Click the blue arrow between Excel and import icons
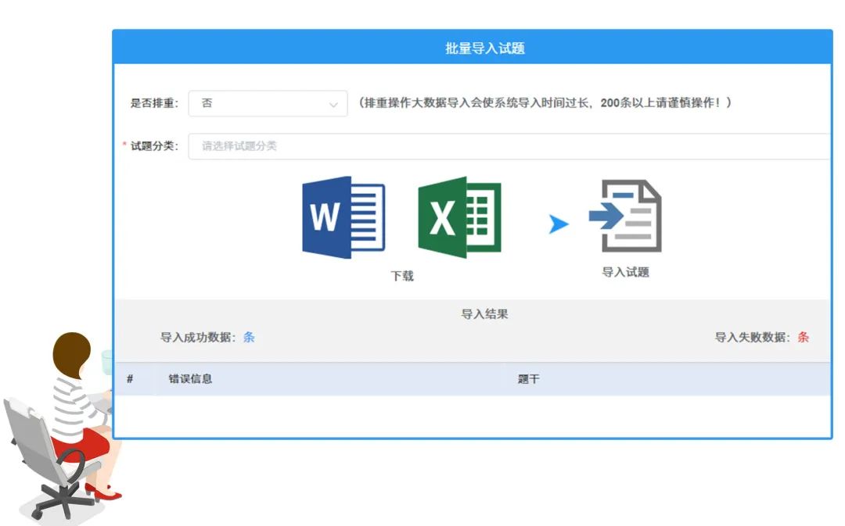 click(x=558, y=224)
